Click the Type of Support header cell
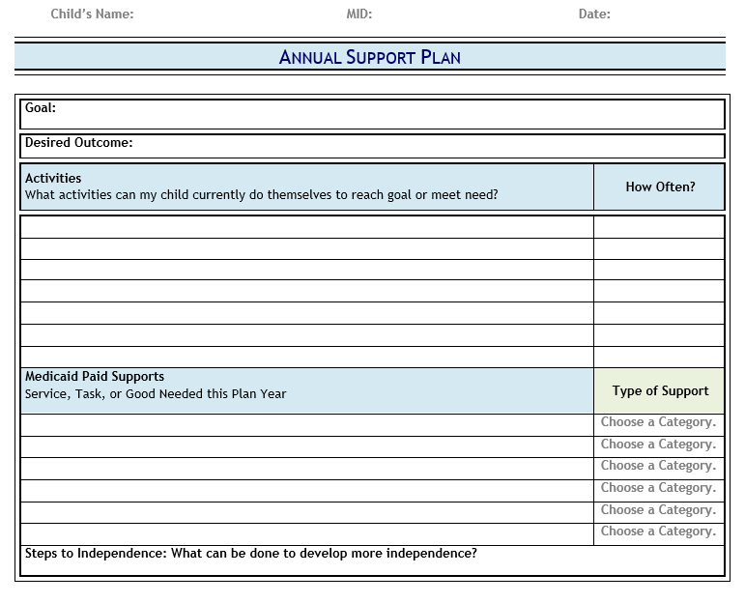Screen dimensions: 745x603 click(x=659, y=390)
